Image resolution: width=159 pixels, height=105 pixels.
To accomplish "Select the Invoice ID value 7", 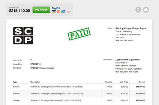I will coord(31,60).
